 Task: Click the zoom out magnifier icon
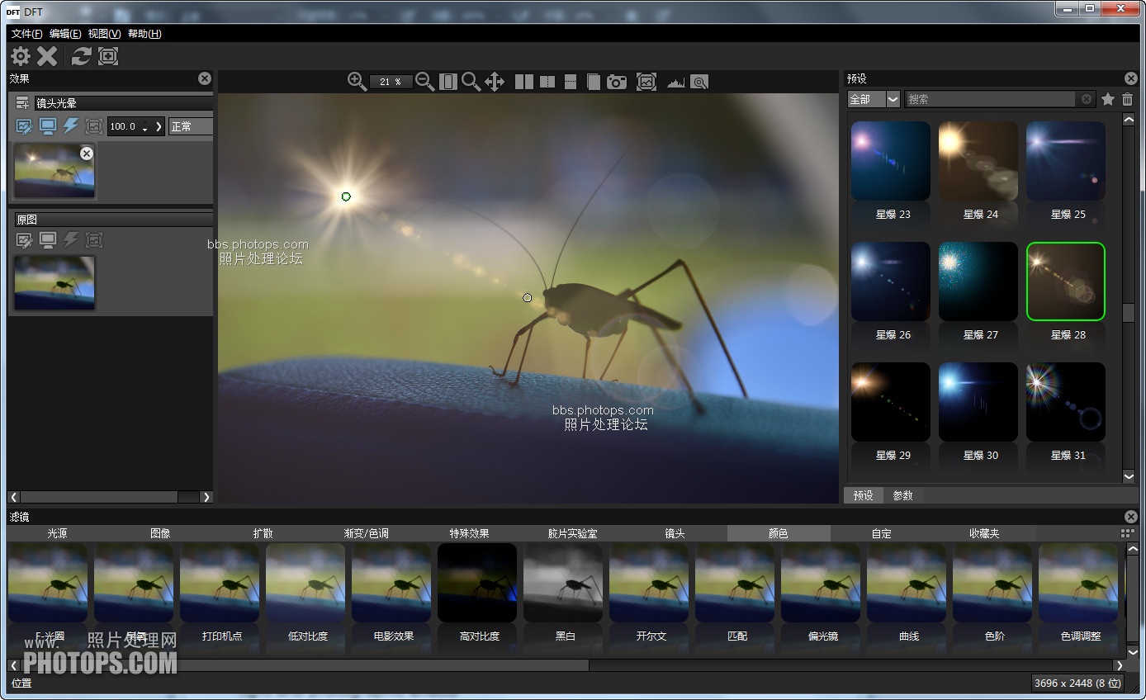[x=424, y=81]
